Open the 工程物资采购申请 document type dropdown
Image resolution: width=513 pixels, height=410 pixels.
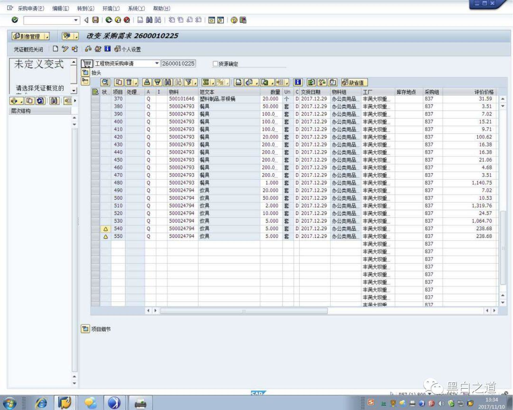click(157, 63)
